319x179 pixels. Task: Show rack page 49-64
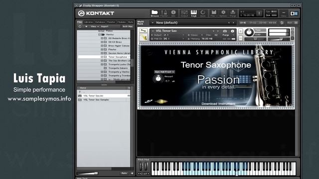click(x=272, y=23)
